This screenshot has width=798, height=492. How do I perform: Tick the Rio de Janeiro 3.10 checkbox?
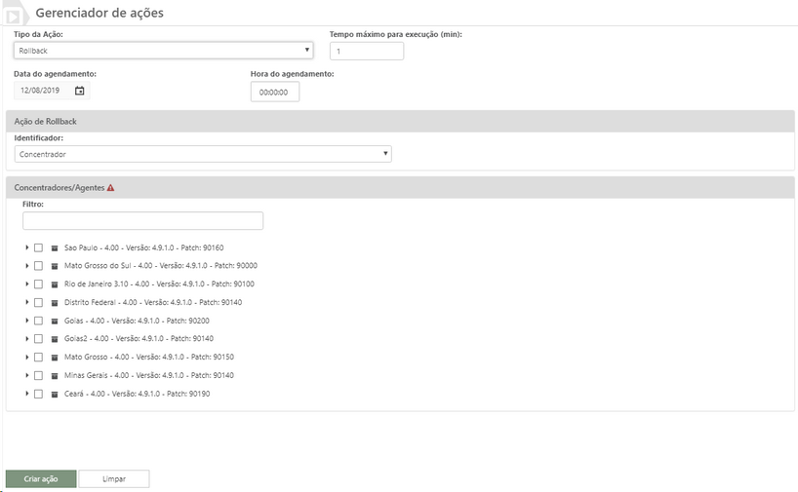38,284
